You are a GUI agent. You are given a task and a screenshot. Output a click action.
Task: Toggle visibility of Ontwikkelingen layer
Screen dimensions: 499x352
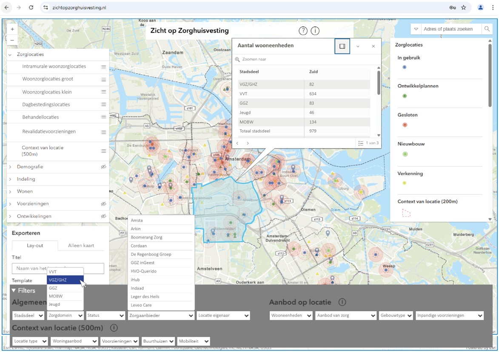pos(103,216)
